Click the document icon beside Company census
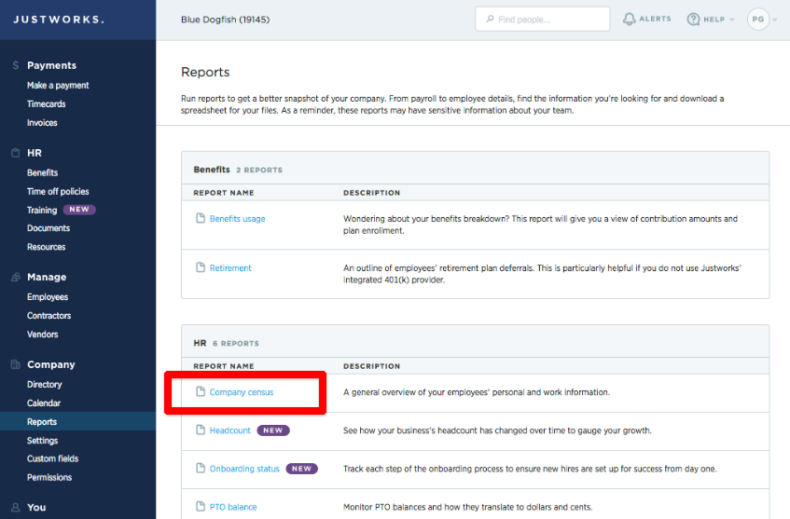Viewport: 790px width, 519px height. (201, 391)
